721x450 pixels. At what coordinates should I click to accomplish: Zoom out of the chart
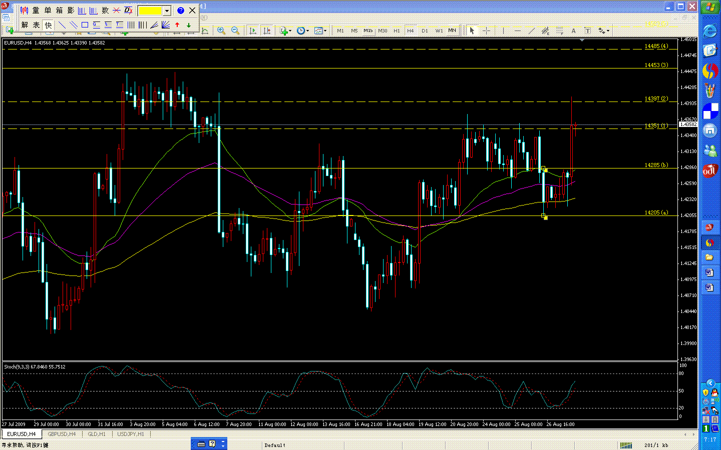click(235, 30)
